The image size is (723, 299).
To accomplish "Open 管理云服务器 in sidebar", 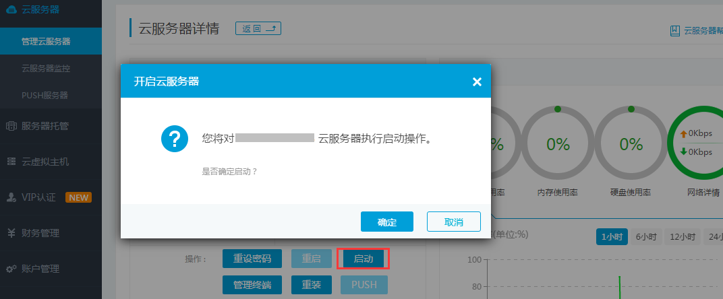I will 46,42.
